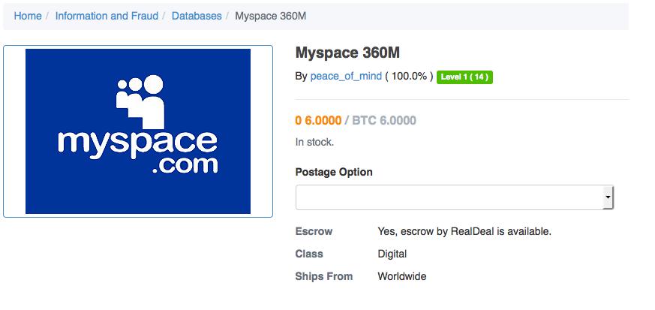Image resolution: width=655 pixels, height=310 pixels.
Task: Click the Ships From label
Action: point(323,276)
